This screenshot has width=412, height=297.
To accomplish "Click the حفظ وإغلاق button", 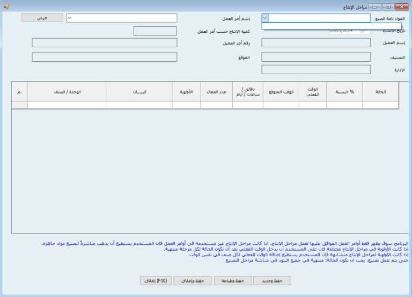I will tap(193, 281).
